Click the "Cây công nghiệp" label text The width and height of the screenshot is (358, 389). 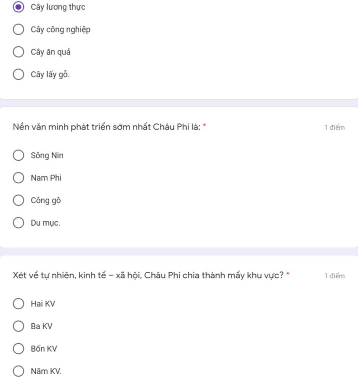[60, 30]
